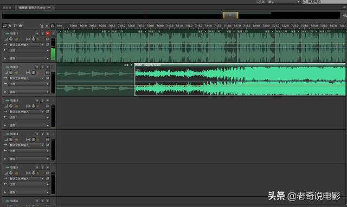347x207 pixels.
Task: Mute 轨道 4 with its M button
Action: click(37, 134)
